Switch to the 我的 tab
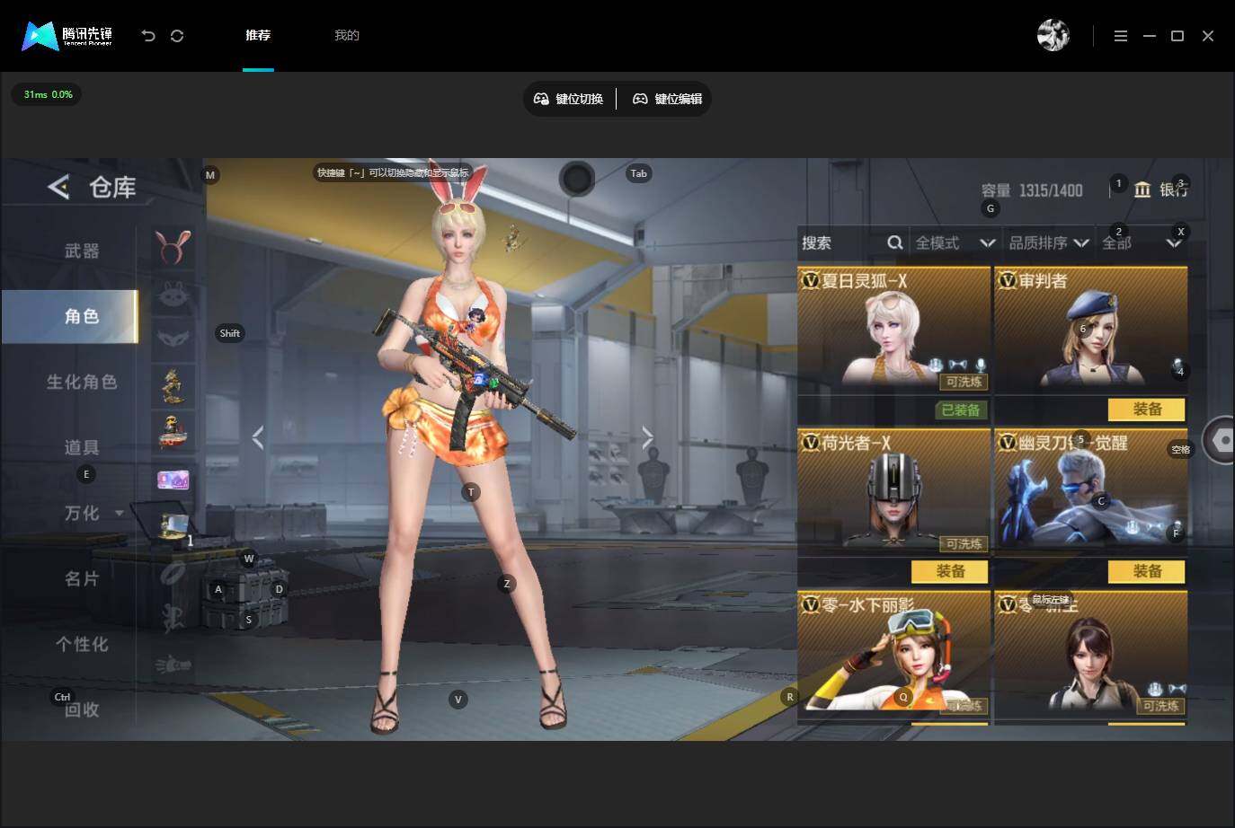Viewport: 1235px width, 828px height. coord(347,36)
